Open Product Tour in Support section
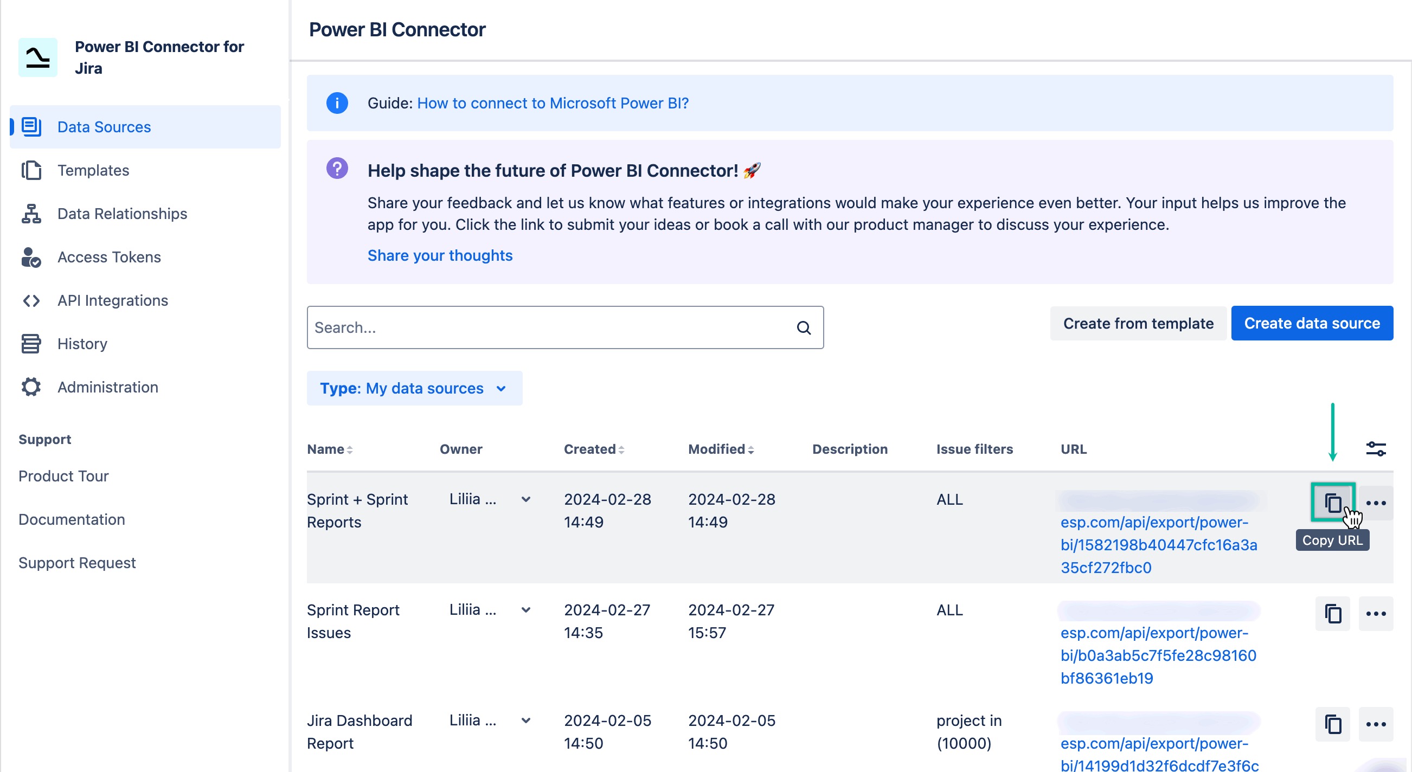Screen dimensions: 1412x772 tap(63, 475)
